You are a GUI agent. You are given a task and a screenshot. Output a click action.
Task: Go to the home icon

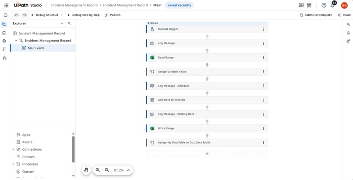6,15
